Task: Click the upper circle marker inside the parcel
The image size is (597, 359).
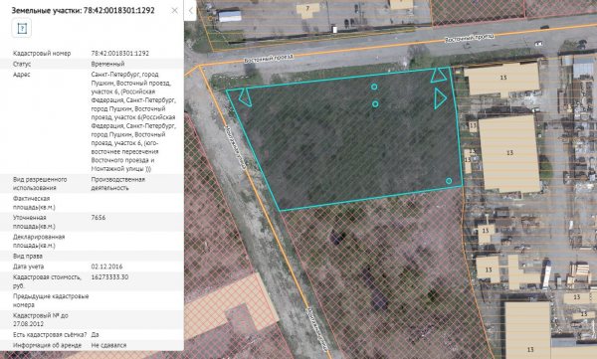Action: 374,87
